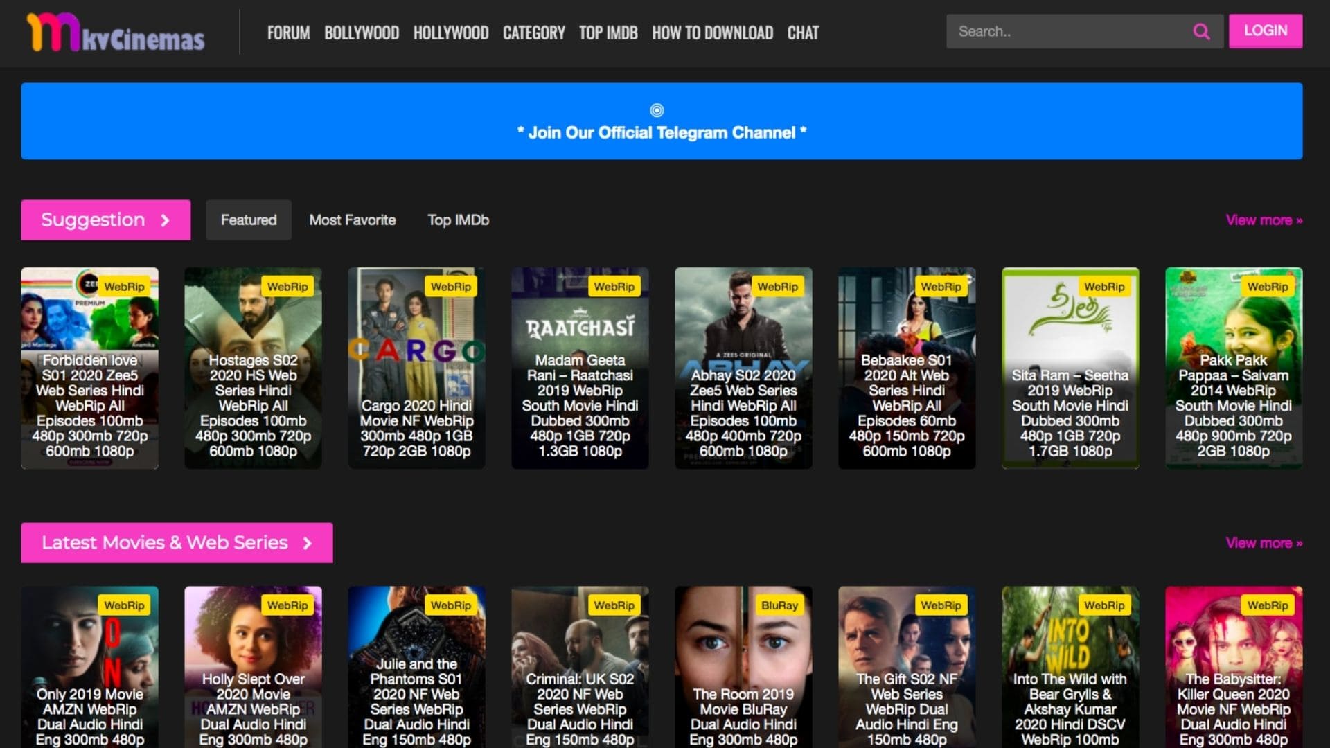Click WebRip badge on Holly Slept Over poster
This screenshot has height=748, width=1330.
pyautogui.click(x=287, y=605)
